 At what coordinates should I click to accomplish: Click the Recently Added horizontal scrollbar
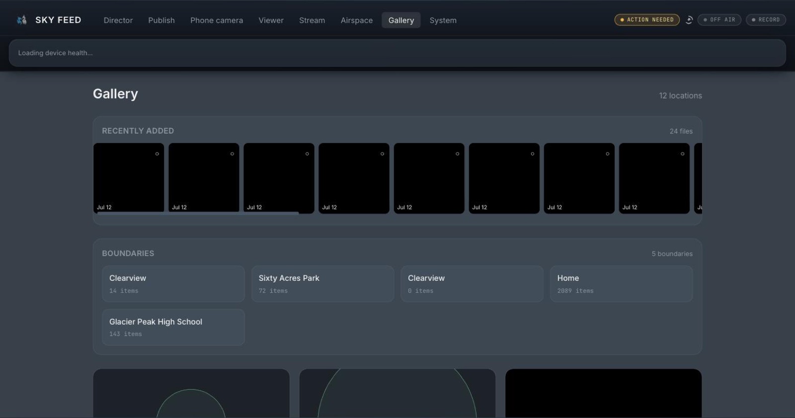tap(198, 213)
